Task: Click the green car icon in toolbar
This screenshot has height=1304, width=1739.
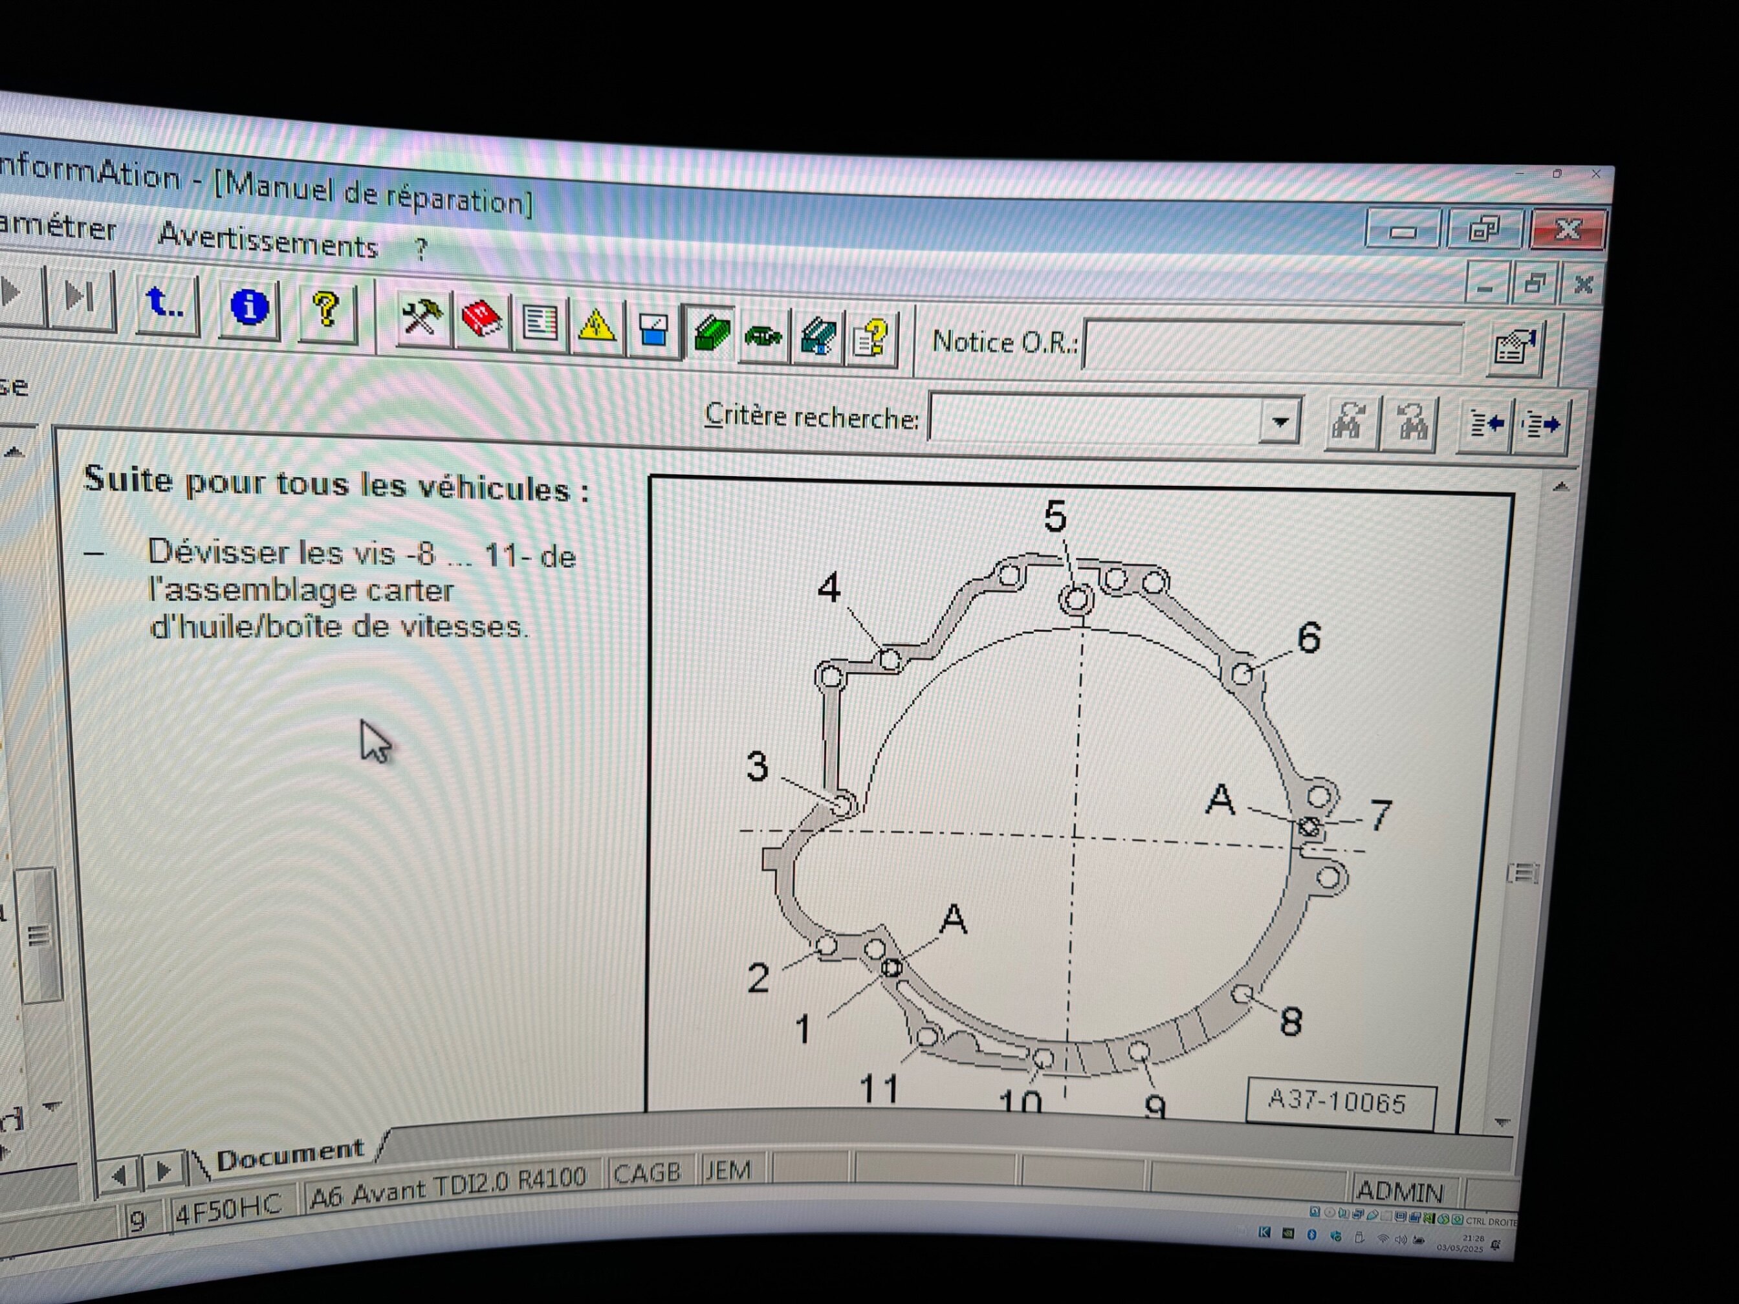Action: [763, 337]
